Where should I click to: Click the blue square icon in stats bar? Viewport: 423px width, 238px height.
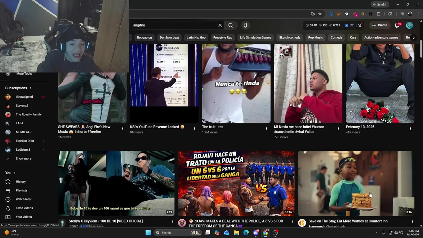click(x=347, y=25)
